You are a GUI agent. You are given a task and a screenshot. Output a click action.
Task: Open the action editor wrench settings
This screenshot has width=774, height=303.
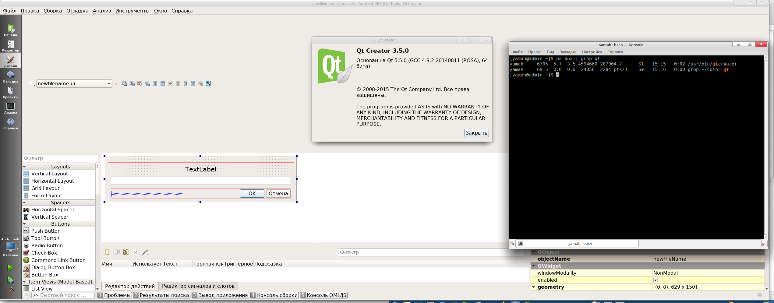click(x=145, y=252)
